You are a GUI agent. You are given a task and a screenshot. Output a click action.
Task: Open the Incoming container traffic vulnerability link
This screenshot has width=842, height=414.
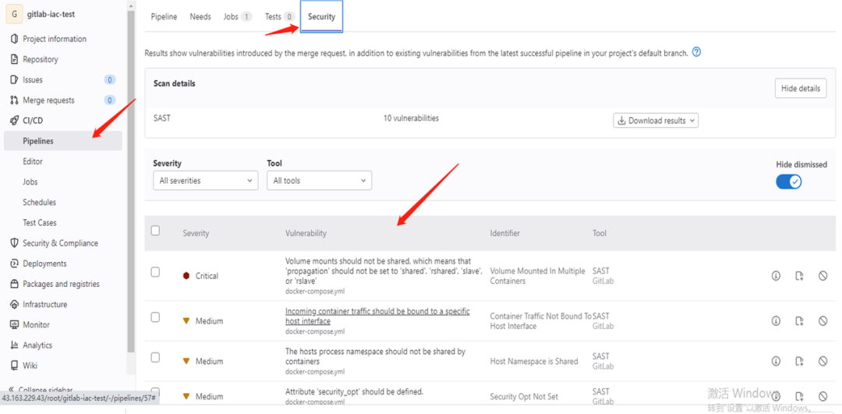[x=377, y=316]
